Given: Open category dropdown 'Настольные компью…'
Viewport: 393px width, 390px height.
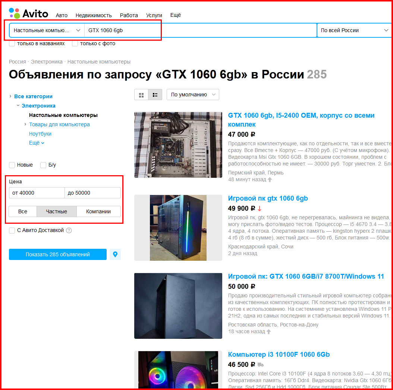Looking at the screenshot, I should [47, 30].
